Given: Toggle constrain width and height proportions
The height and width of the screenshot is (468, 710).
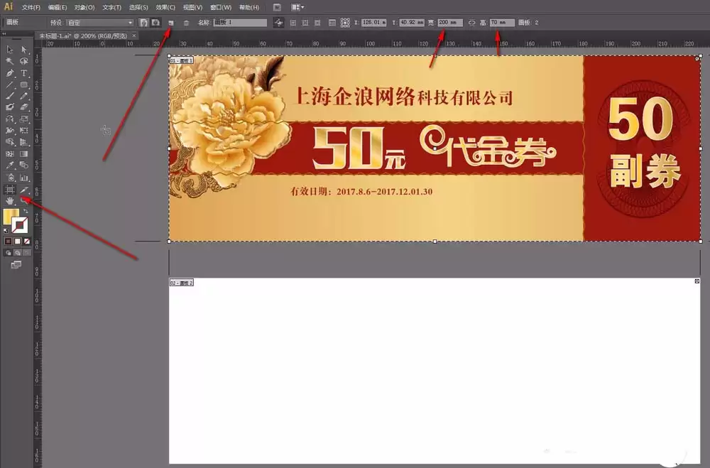Looking at the screenshot, I should pyautogui.click(x=472, y=23).
